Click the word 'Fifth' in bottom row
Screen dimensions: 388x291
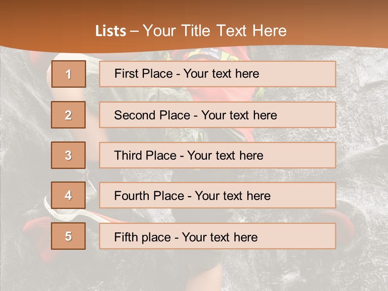tap(127, 237)
